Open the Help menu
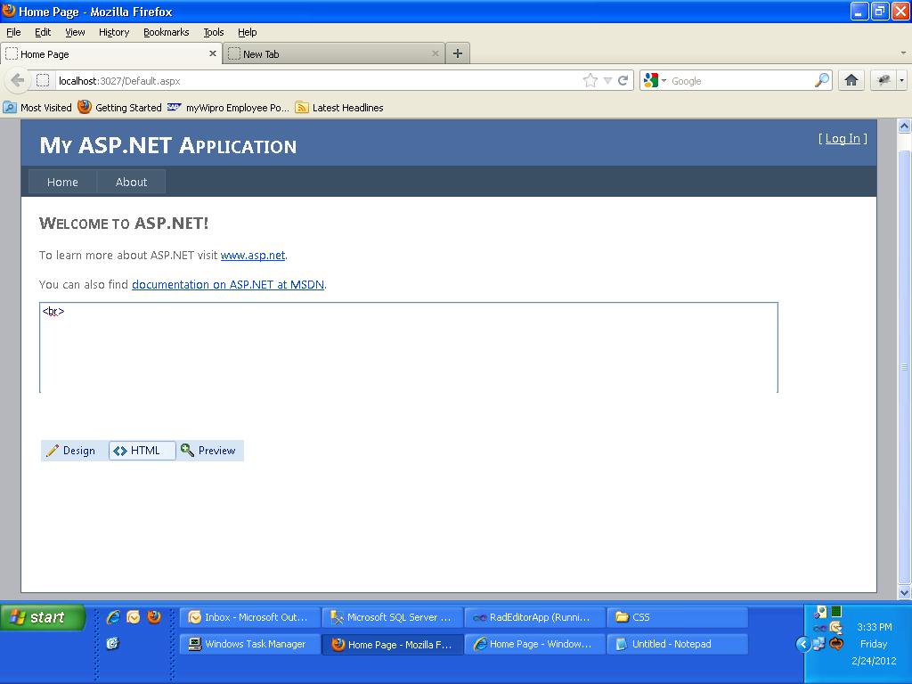The width and height of the screenshot is (912, 684). pyautogui.click(x=248, y=32)
